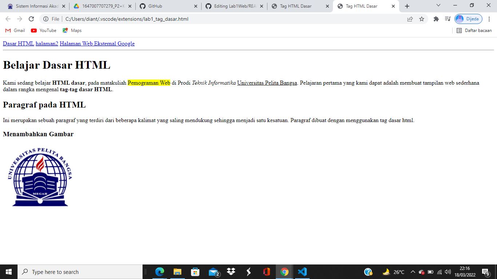This screenshot has height=279, width=497.
Task: Click the Type here to search box
Action: click(x=80, y=272)
